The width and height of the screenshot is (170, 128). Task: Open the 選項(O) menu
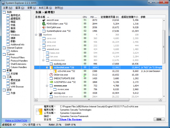click(x=20, y=8)
